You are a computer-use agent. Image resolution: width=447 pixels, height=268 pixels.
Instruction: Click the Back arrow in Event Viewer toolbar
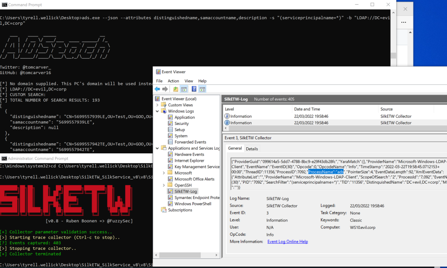[x=157, y=89]
